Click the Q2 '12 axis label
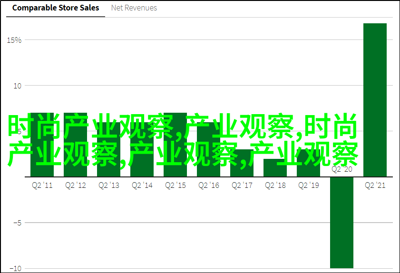400x273 pixels. tap(76, 185)
